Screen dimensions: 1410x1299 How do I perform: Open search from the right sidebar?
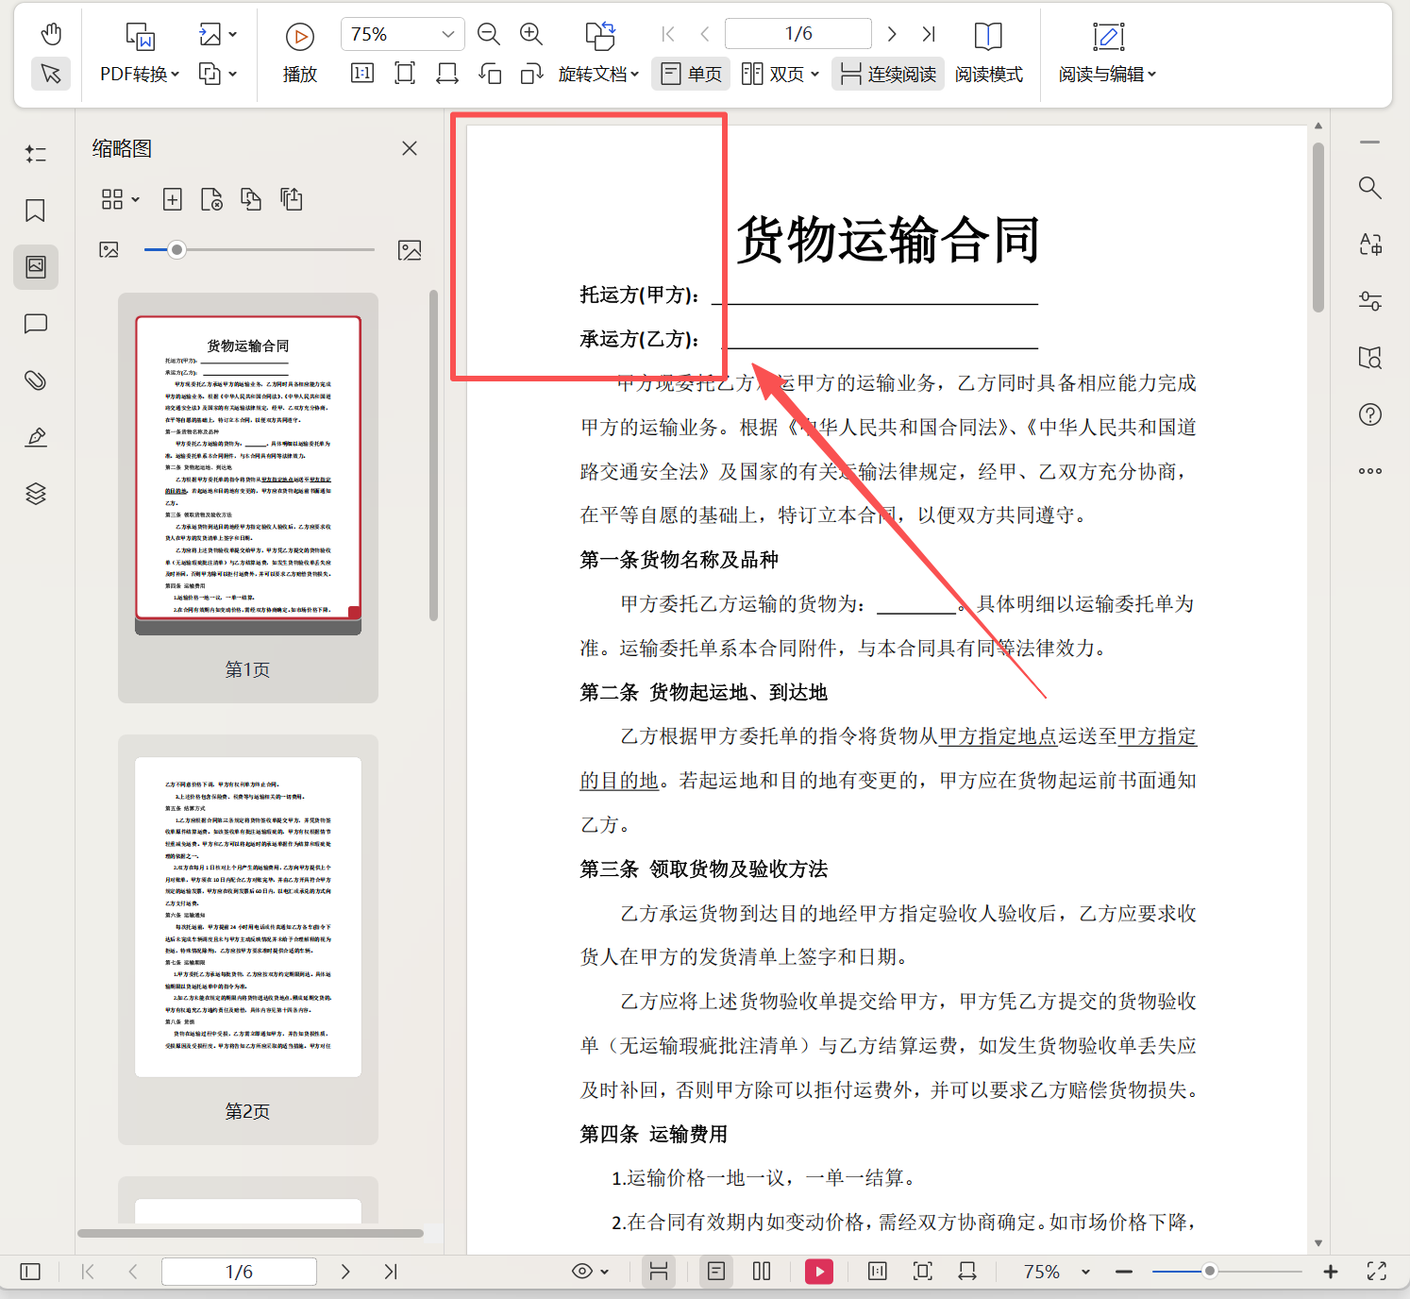[x=1370, y=188]
